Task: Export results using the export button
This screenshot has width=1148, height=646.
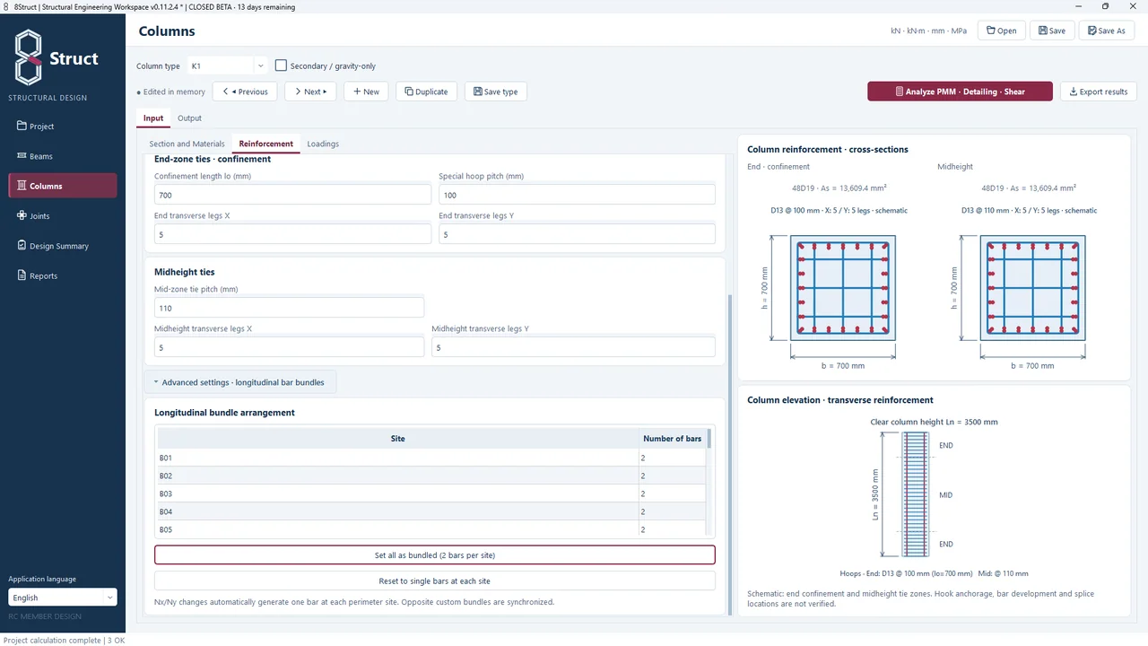Action: coord(1099,92)
